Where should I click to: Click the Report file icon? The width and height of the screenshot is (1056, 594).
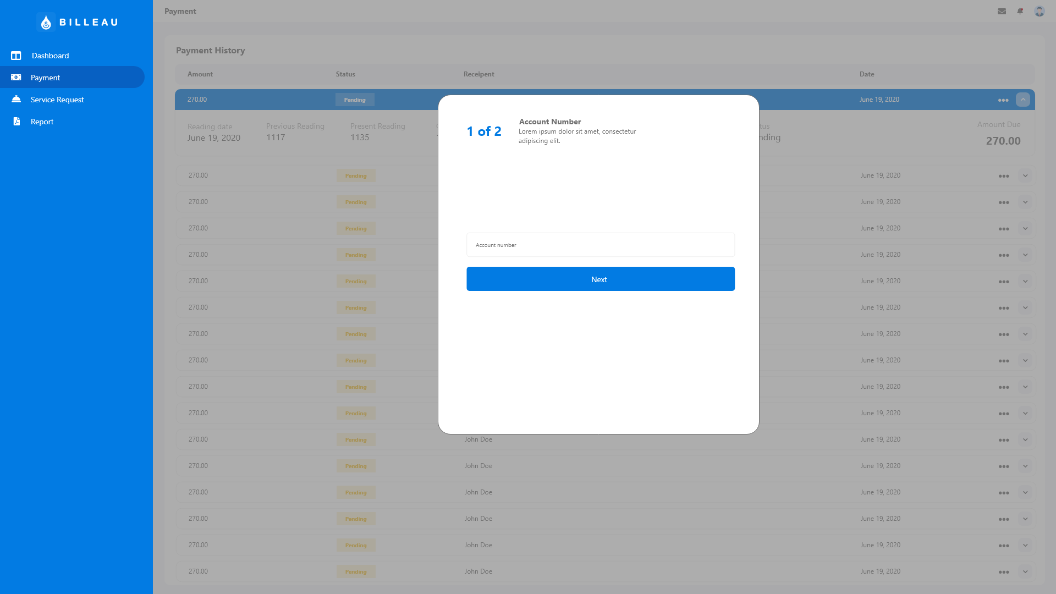point(16,122)
